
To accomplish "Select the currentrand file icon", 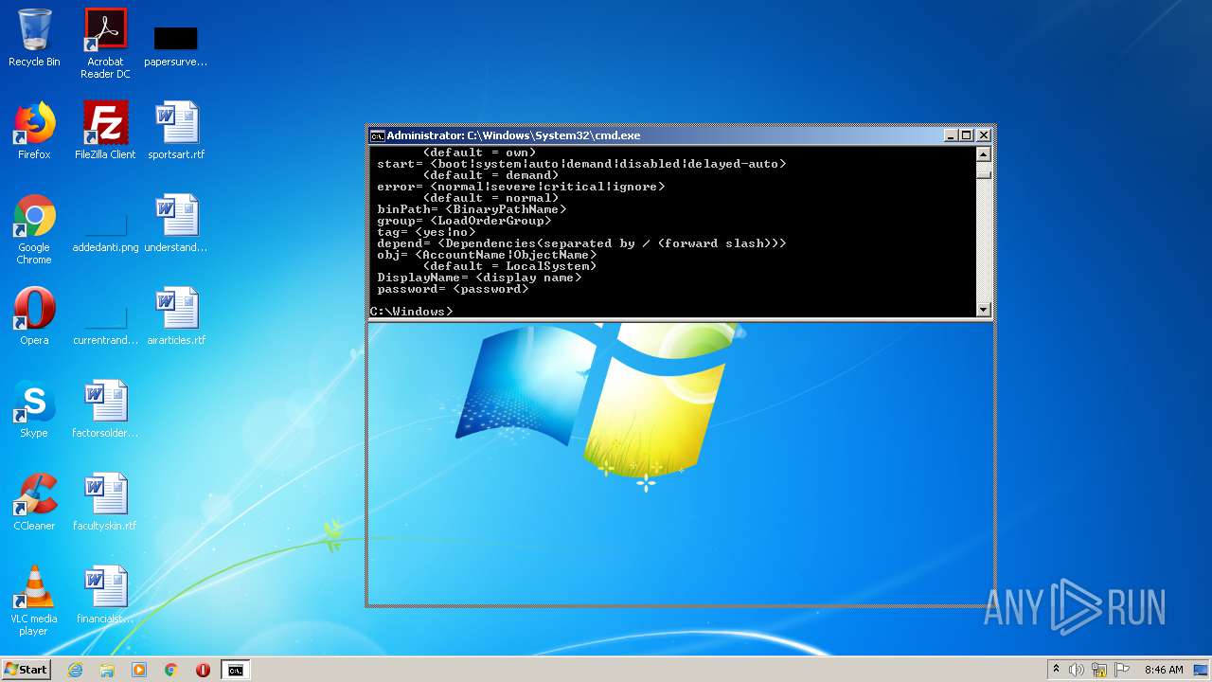I will pos(105,325).
